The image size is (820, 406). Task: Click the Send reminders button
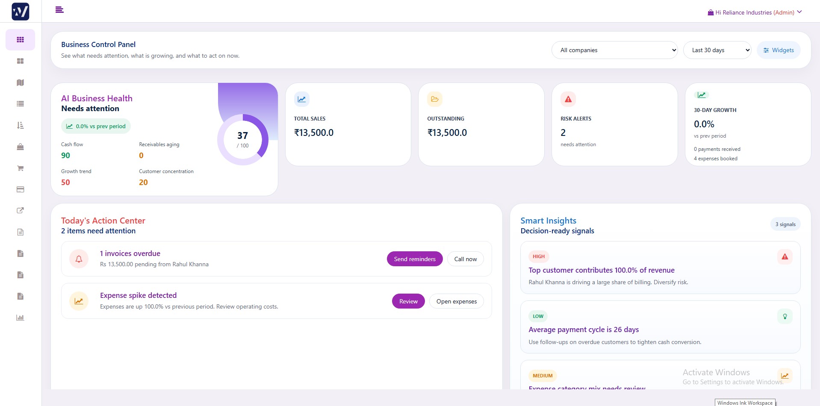click(415, 259)
